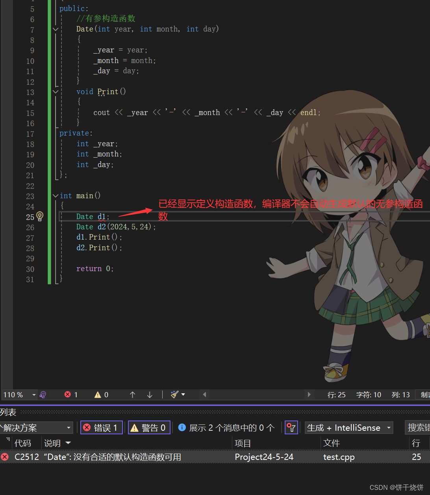The height and width of the screenshot is (495, 430).
Task: Click the _month = month assignment on line 10
Action: (125, 61)
